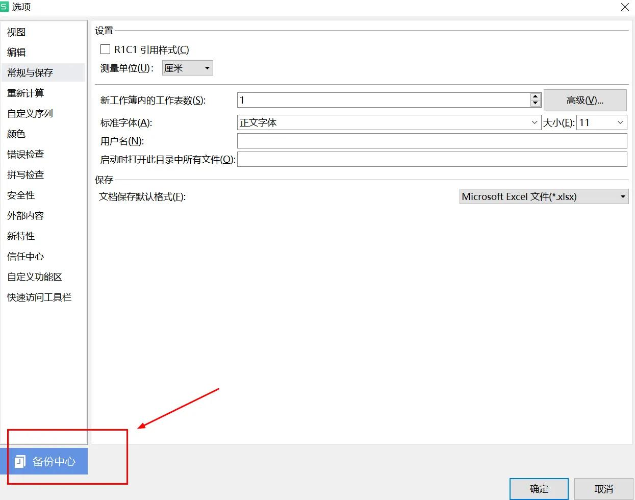Click the 高级(V)... button
Screen dimensions: 635x500
(585, 101)
